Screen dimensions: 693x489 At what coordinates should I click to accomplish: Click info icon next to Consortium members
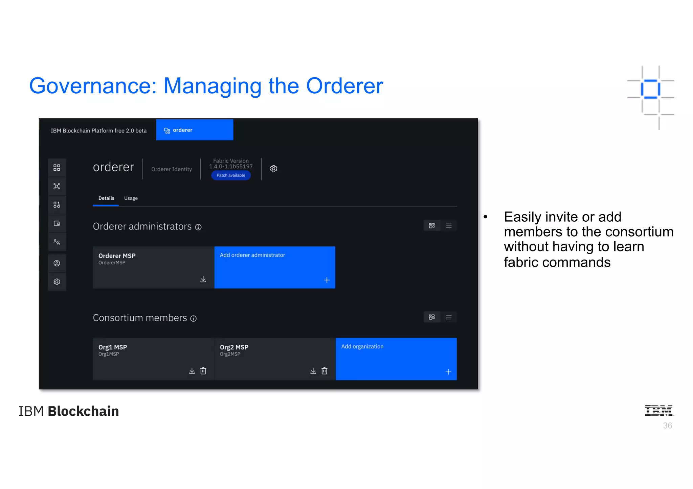coord(193,319)
